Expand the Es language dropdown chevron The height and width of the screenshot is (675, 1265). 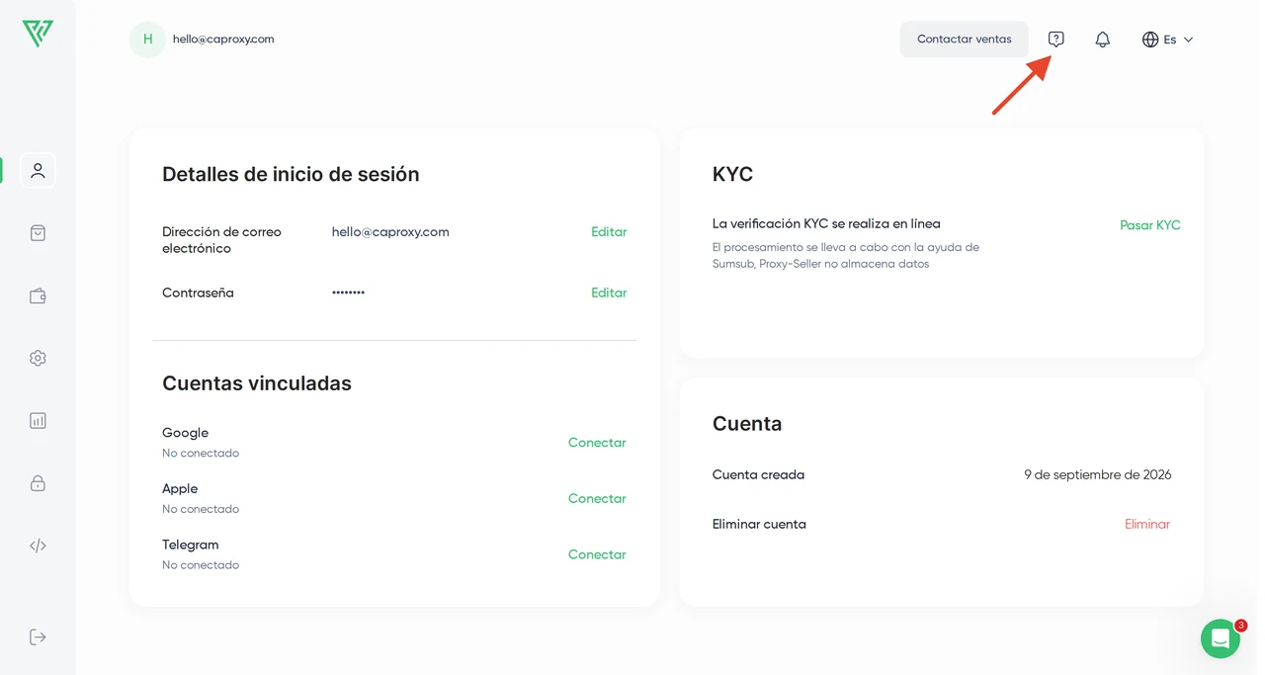[1188, 40]
